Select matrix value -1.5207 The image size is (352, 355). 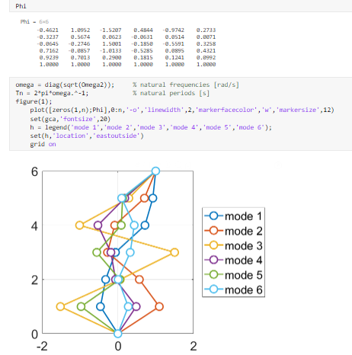[110, 30]
